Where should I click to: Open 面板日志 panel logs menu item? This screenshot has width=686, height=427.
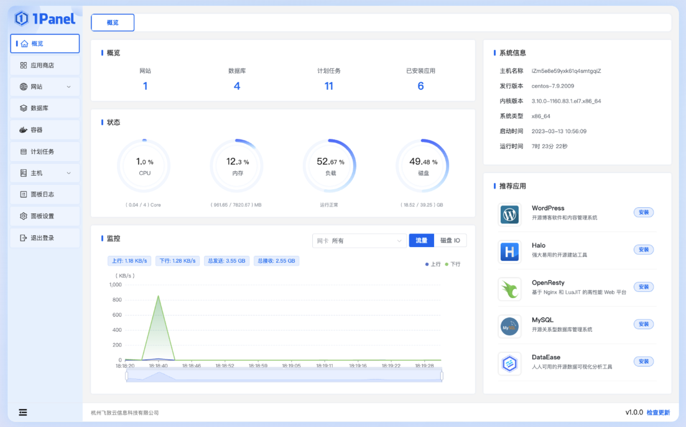click(42, 195)
